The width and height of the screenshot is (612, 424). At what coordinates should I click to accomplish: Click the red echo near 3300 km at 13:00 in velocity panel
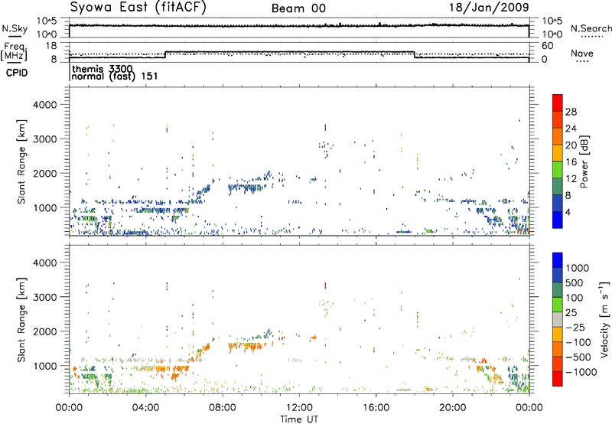coord(325,285)
